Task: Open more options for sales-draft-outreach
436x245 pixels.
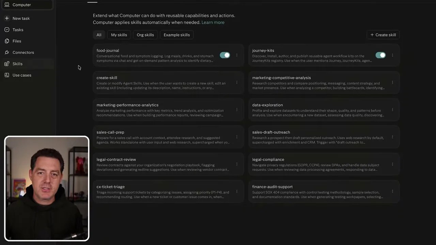Action: coord(392,137)
